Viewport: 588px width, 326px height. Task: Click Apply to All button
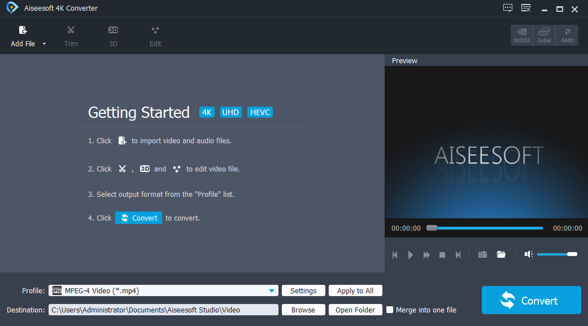point(355,291)
